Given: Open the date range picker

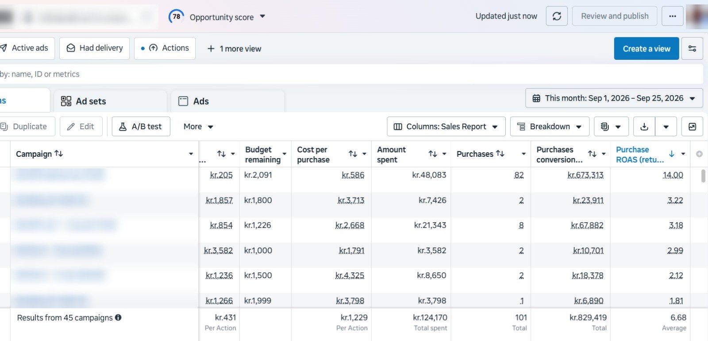Looking at the screenshot, I should pos(614,98).
